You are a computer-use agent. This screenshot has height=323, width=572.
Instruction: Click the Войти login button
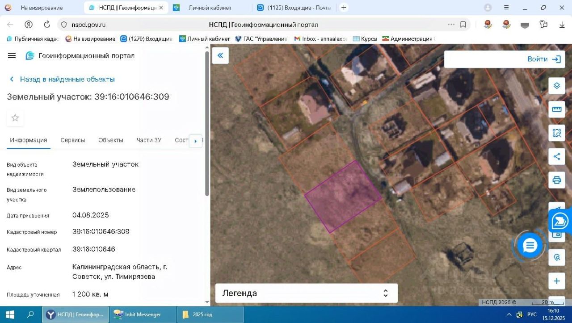(x=543, y=59)
